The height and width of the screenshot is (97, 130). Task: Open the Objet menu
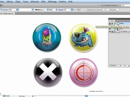18,2
